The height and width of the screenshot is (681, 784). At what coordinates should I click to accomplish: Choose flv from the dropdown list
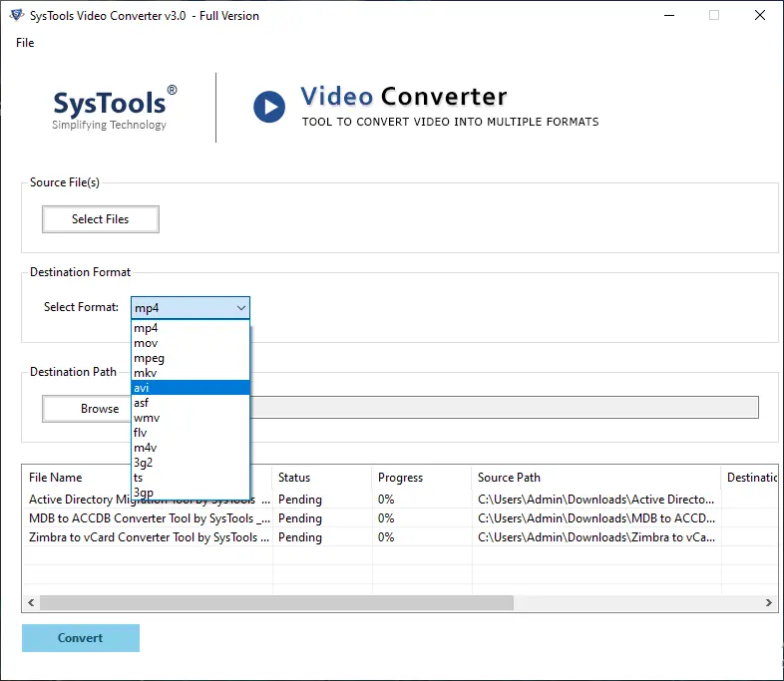tap(190, 433)
